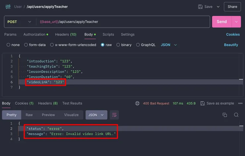This screenshot has width=245, height=156.
Task: Click the "lessonDuration" line in editor
Action: click(50, 77)
